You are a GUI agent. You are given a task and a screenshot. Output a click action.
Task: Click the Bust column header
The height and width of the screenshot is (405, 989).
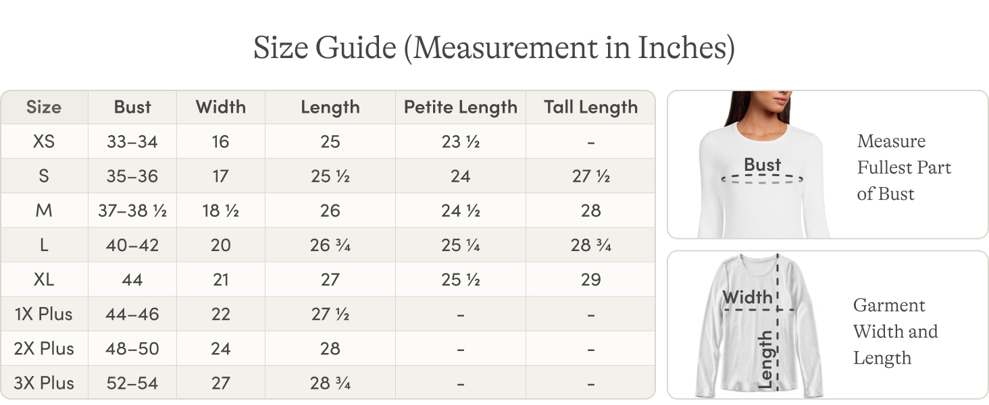pos(132,107)
